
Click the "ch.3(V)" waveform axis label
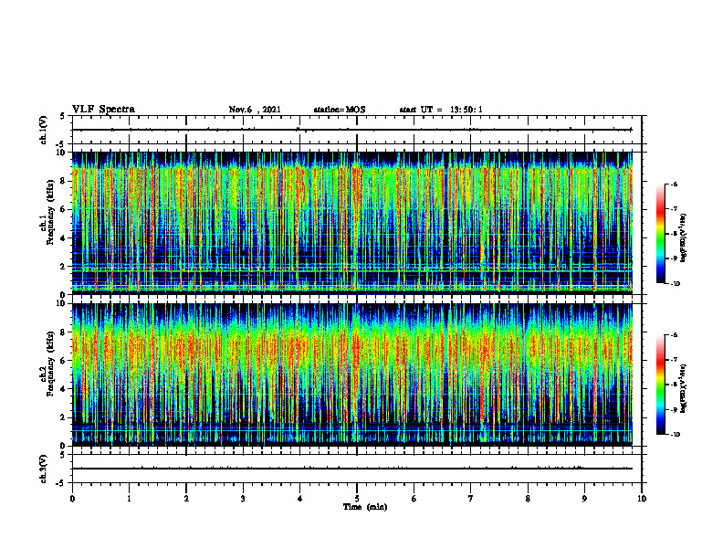pos(43,469)
